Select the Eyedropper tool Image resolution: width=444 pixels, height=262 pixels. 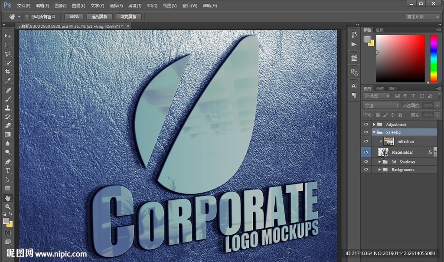(8, 80)
